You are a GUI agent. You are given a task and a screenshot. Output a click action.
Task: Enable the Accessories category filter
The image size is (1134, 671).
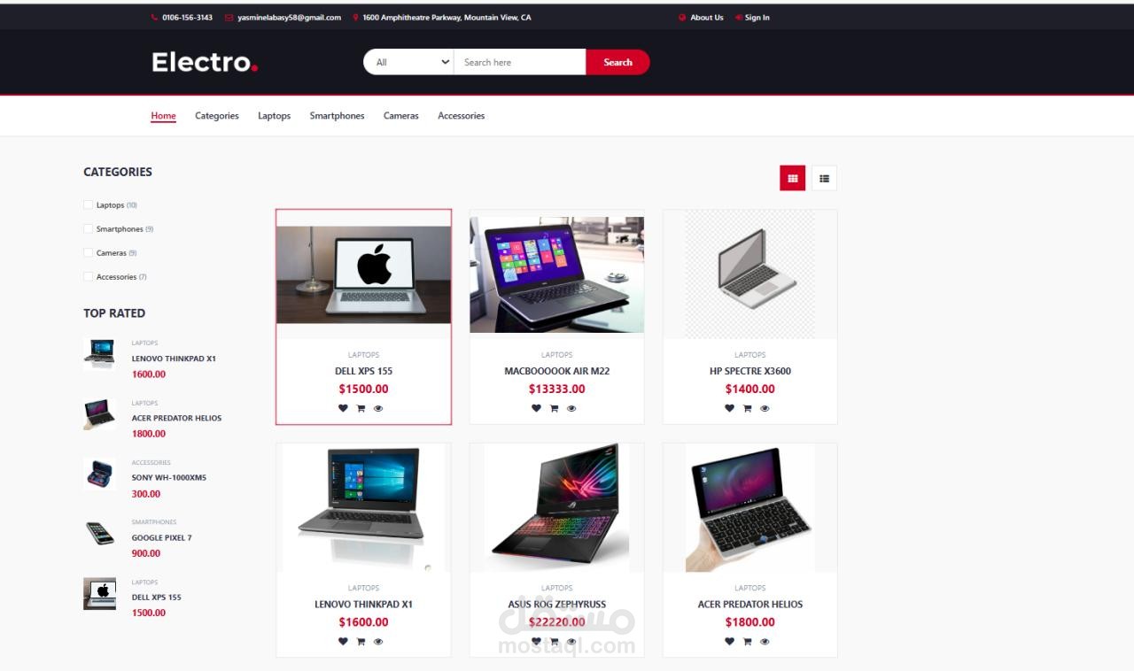88,276
